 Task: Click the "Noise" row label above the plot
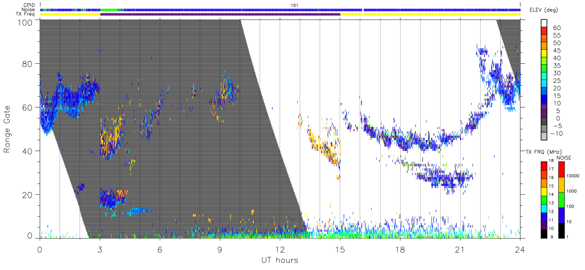tap(29, 10)
